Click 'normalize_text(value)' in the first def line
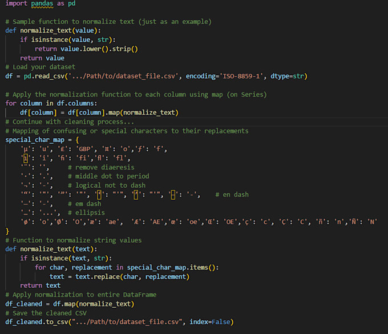Viewport: 388px width, 334px height. pos(59,30)
